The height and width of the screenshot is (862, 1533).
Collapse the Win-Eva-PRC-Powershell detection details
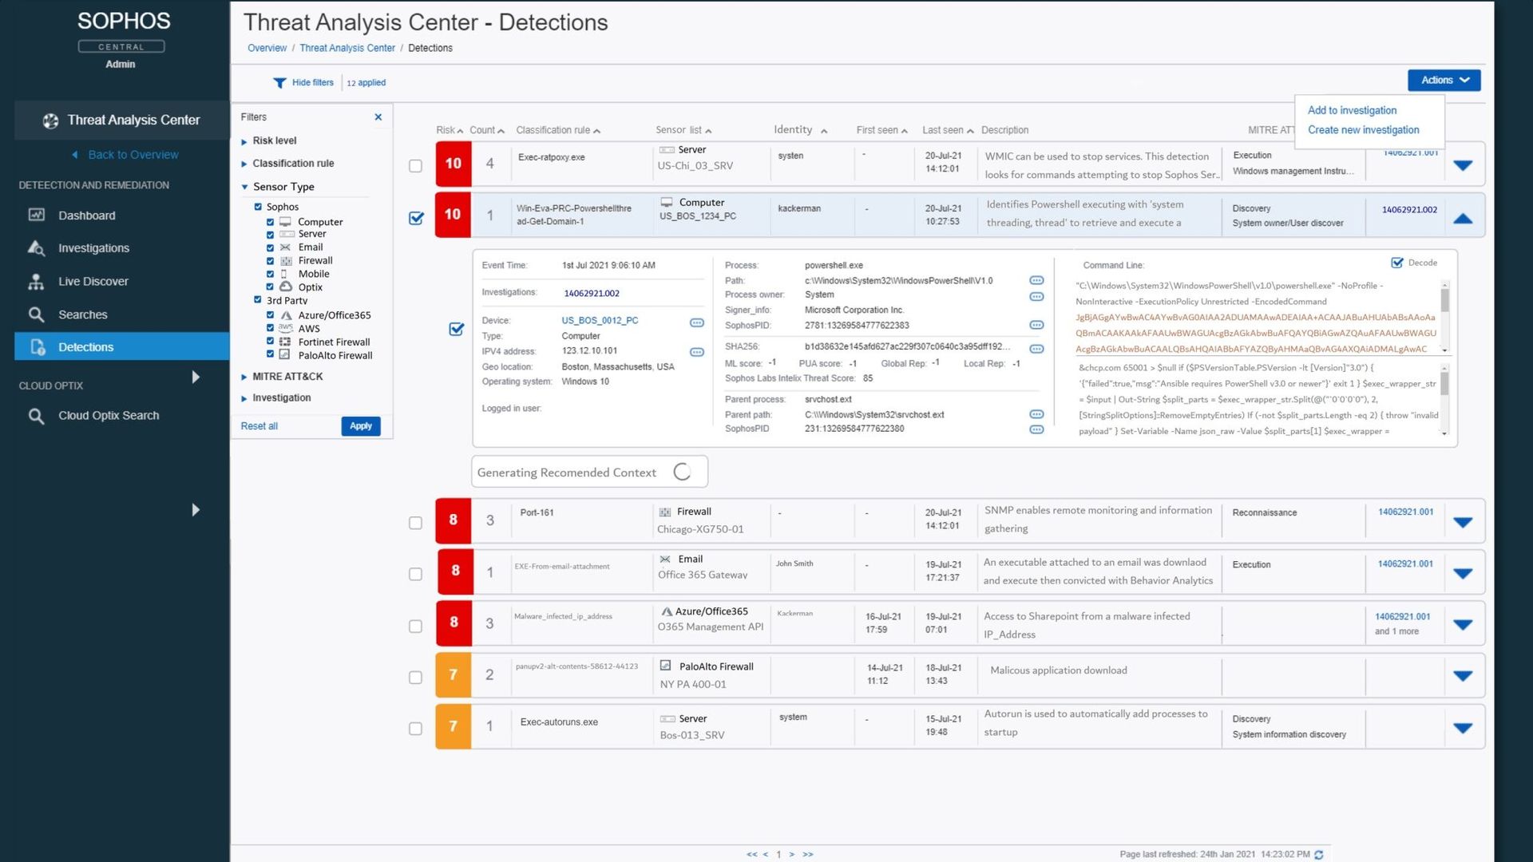pos(1463,219)
